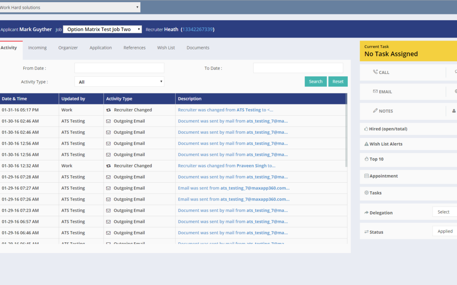Screen dimensions: 457x285
Task: Open the Delegation Select dropdown
Action: tap(444, 212)
